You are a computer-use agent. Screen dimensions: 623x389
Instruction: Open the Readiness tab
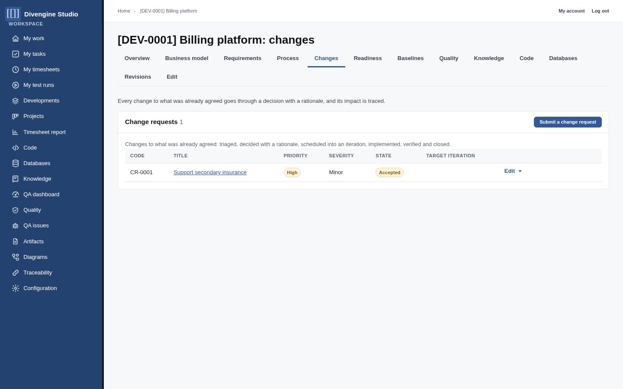coord(368,58)
